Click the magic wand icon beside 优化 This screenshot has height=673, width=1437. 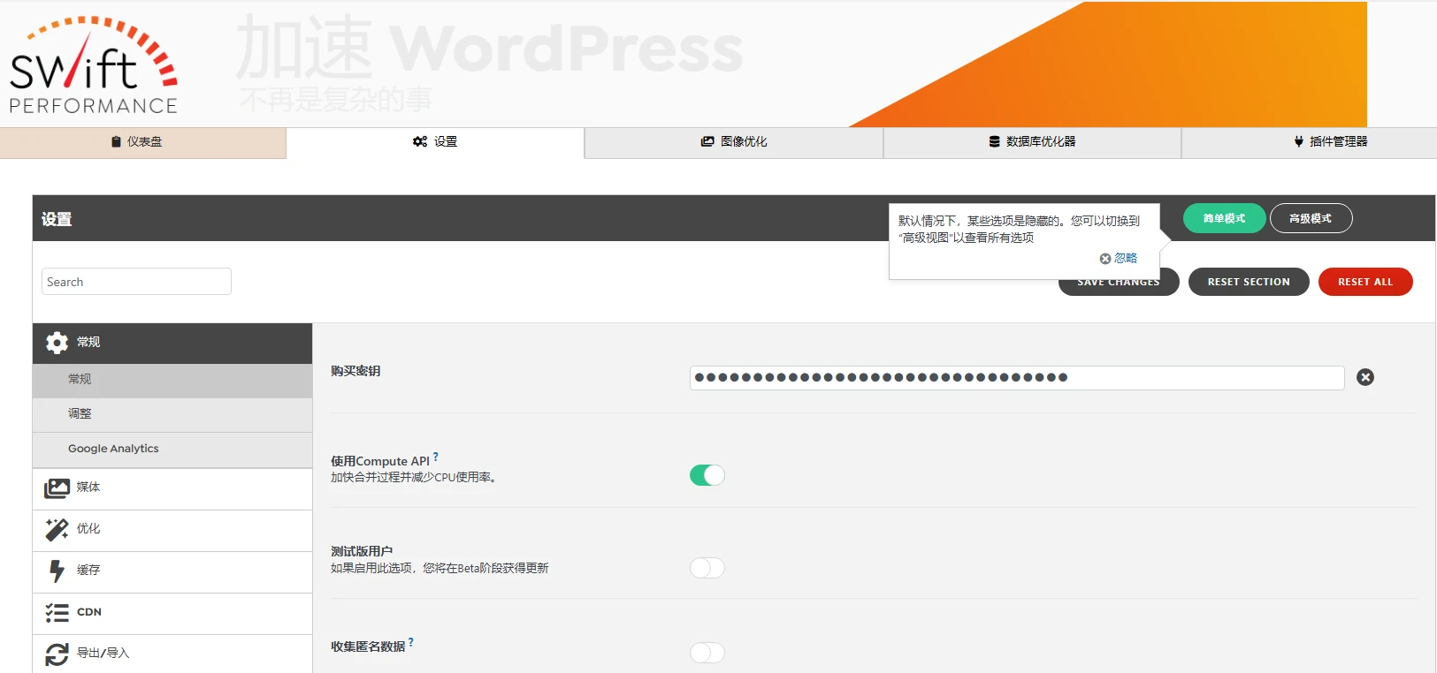pos(57,529)
